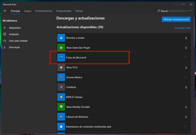Select the Xbox Game Bar Plugin text
This screenshot has width=196, height=135.
78,48
